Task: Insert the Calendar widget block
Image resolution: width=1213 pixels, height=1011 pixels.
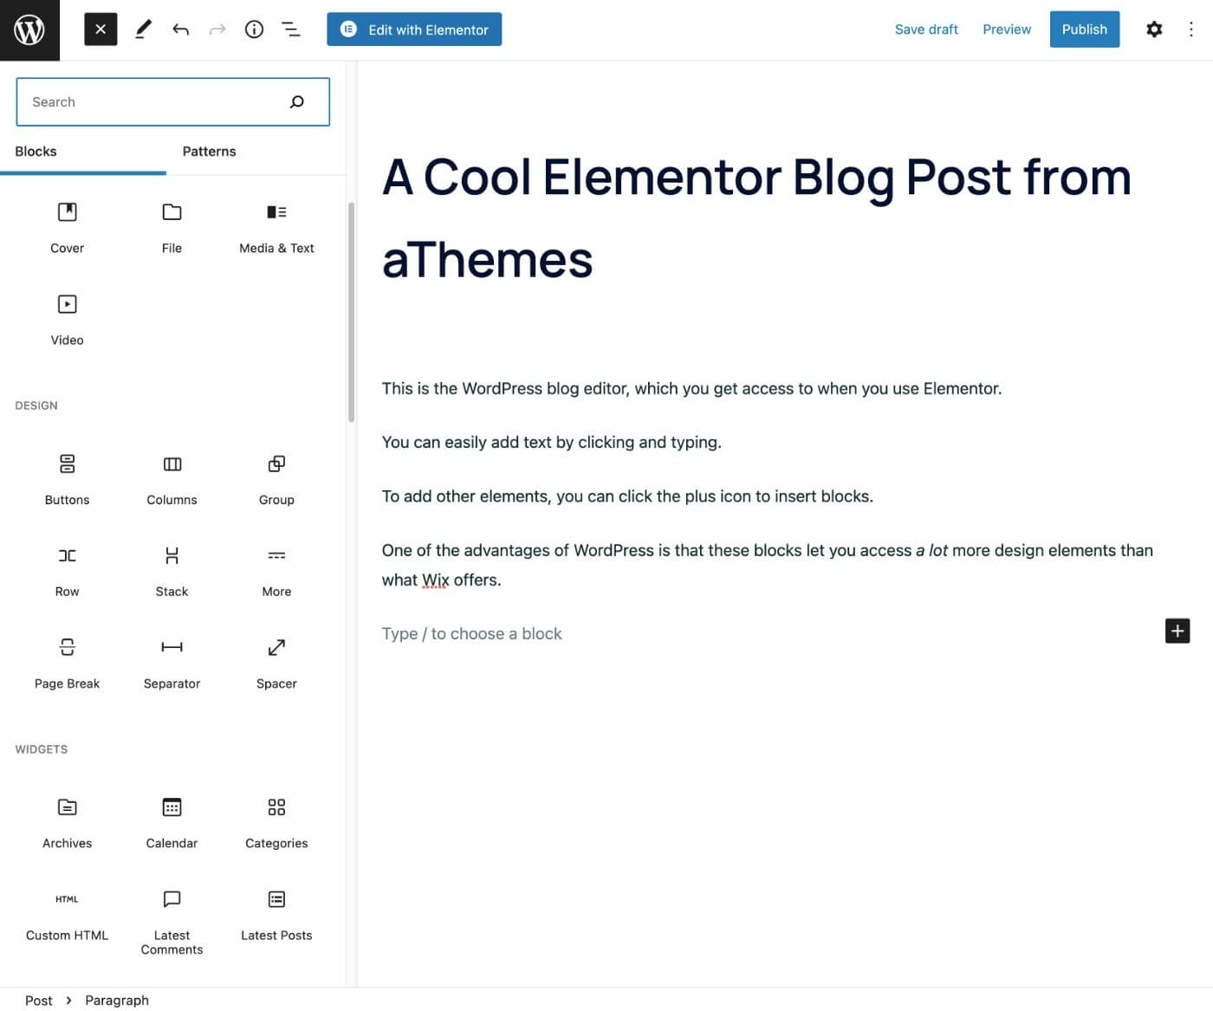Action: [x=172, y=823]
